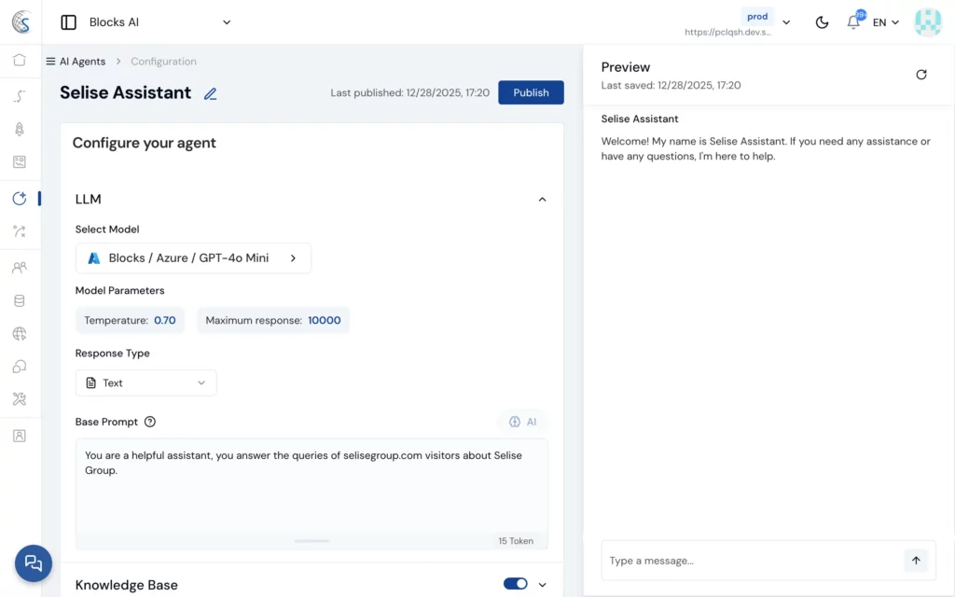Image resolution: width=955 pixels, height=597 pixels.
Task: Send message with the arrow button
Action: point(916,561)
